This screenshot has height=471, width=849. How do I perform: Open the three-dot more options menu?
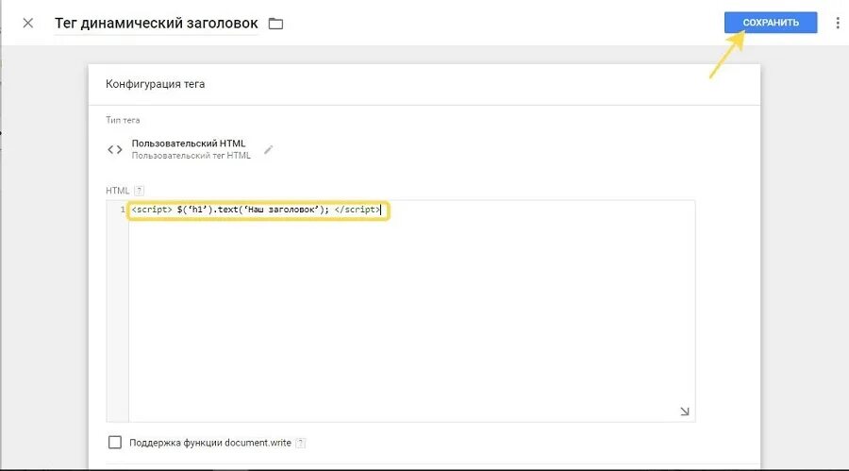pyautogui.click(x=838, y=23)
